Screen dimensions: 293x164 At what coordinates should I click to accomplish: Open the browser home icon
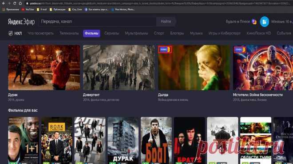tap(20, 4)
